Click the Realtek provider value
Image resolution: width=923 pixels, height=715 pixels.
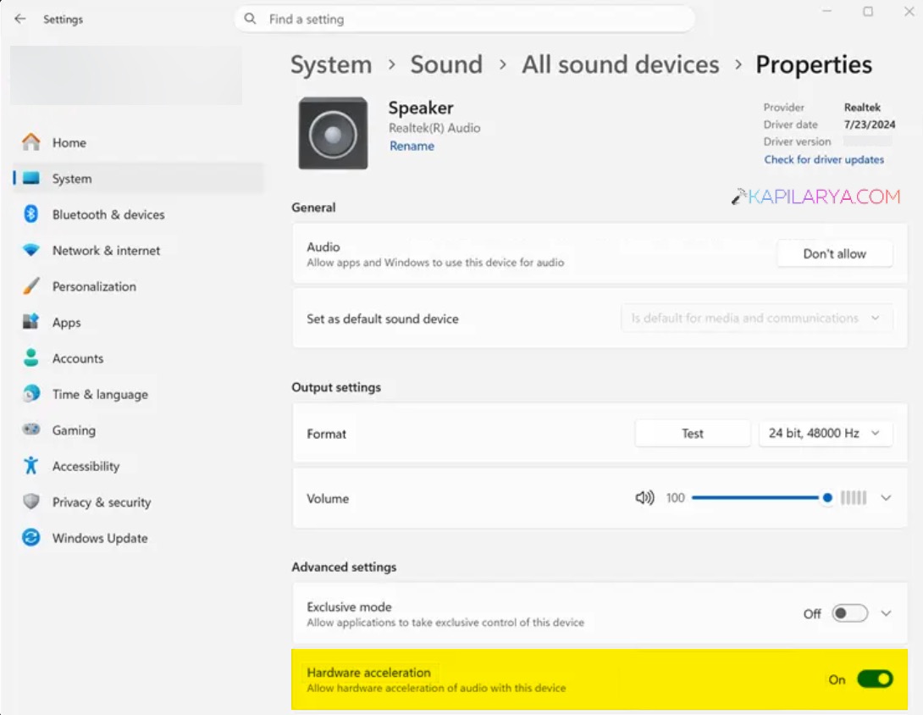[x=862, y=108]
